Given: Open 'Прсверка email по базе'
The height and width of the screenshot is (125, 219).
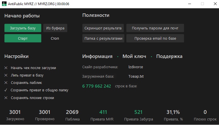Looking at the screenshot, I should pos(155,38).
